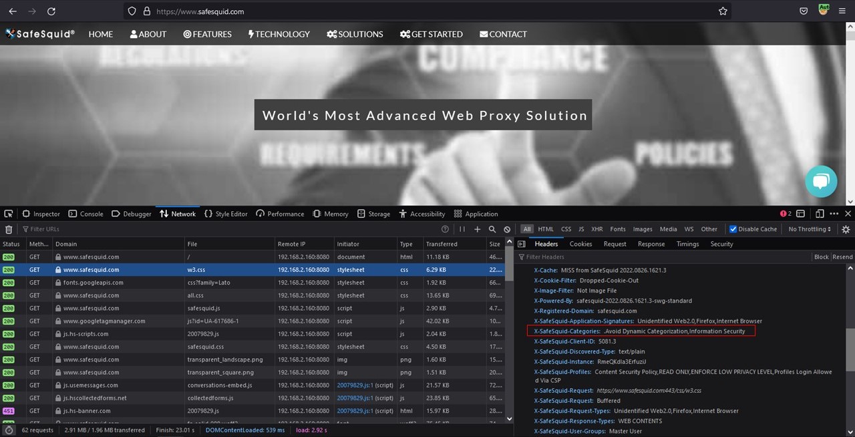Image resolution: width=855 pixels, height=437 pixels.
Task: Click the browser back arrow
Action: coord(13,11)
